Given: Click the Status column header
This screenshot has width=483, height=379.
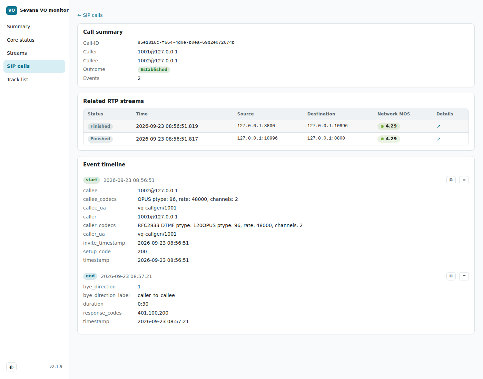Looking at the screenshot, I should click(x=95, y=114).
